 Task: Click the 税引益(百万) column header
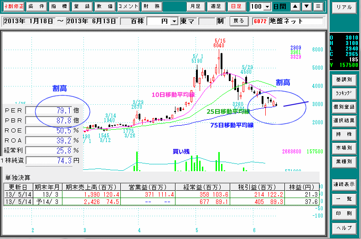tap(258, 187)
